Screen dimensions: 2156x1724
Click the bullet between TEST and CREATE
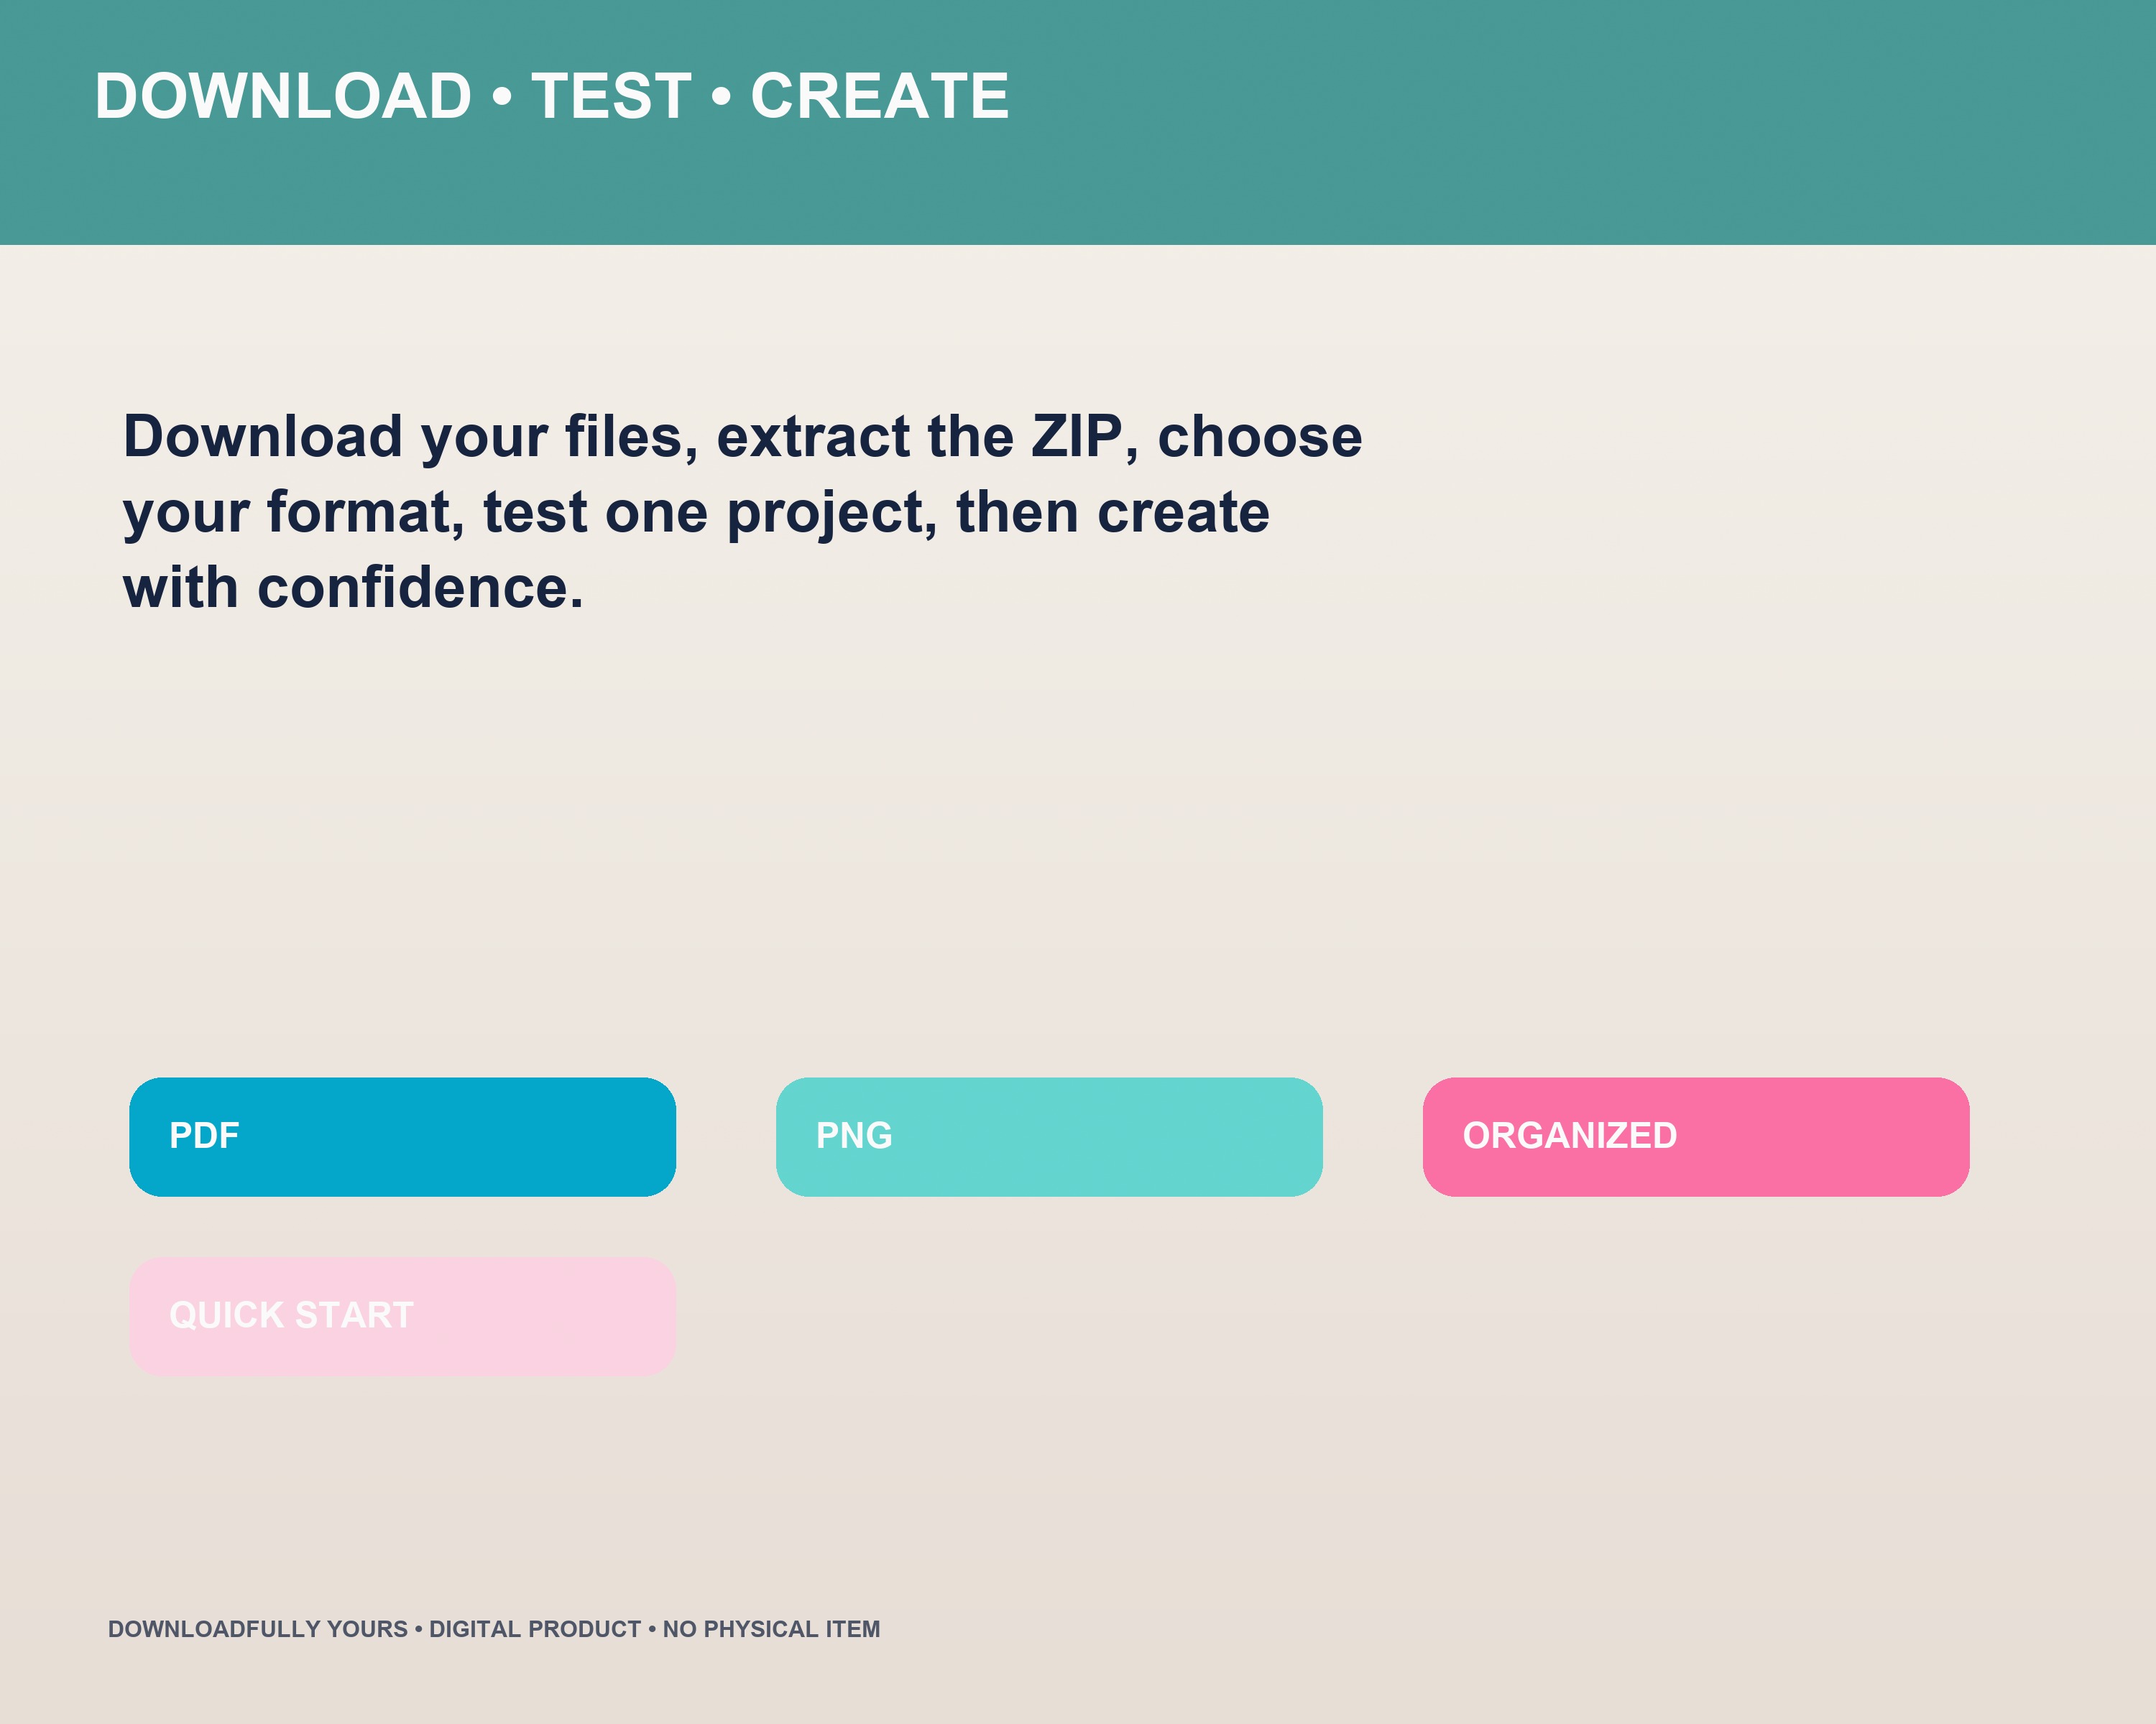[721, 97]
